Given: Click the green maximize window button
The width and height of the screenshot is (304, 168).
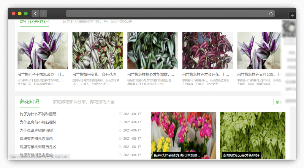Looking at the screenshot, I should pos(26,14).
